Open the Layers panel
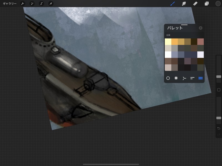 point(206,4)
